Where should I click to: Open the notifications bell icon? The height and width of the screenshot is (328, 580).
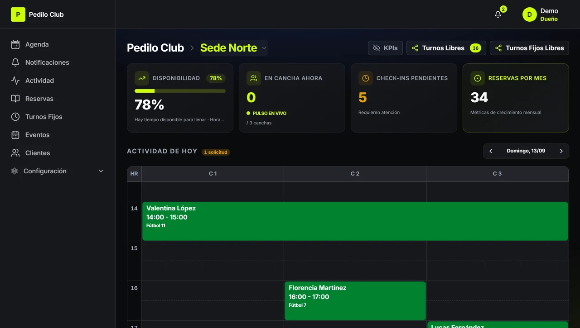(498, 14)
